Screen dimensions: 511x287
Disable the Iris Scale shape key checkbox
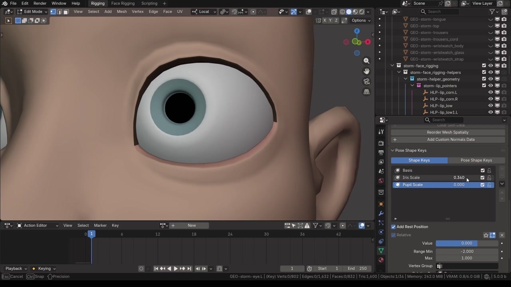click(x=482, y=178)
